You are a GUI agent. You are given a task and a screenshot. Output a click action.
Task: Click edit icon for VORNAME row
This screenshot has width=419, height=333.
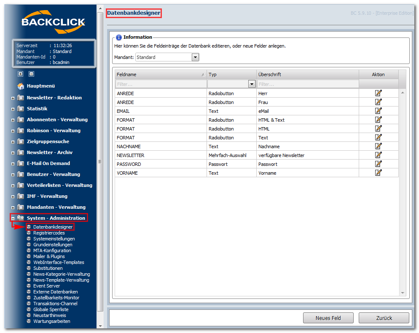coord(378,173)
